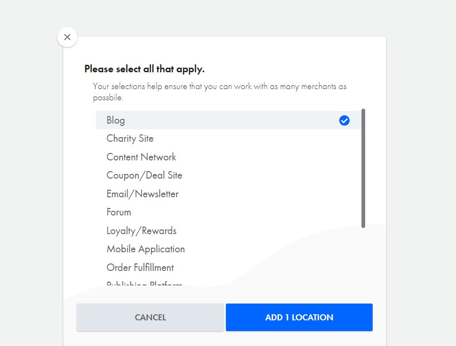Screen dimensions: 456x346
Task: Close the dialog with the X icon
Action: click(x=67, y=37)
